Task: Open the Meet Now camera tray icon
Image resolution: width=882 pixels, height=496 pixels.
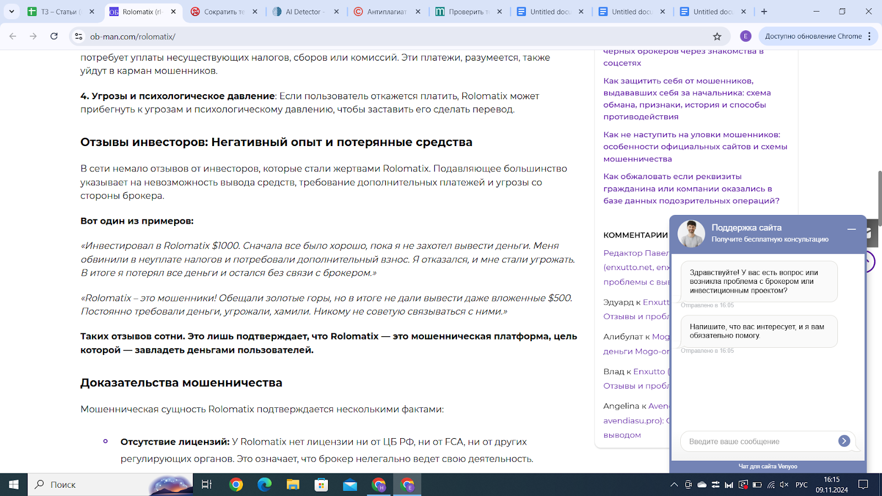Action: (x=688, y=485)
